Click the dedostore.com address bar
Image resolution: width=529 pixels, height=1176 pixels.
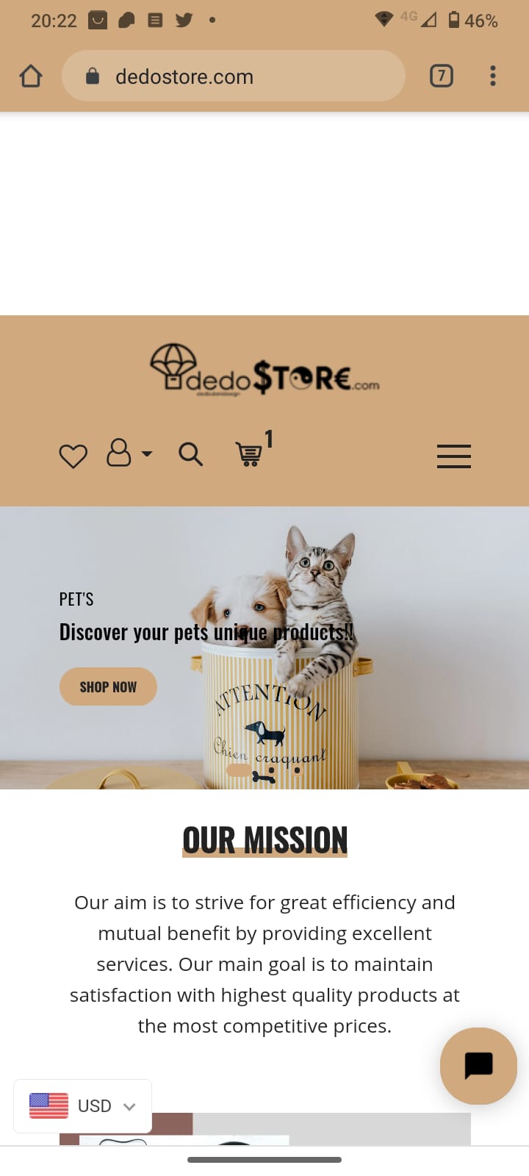tap(234, 76)
